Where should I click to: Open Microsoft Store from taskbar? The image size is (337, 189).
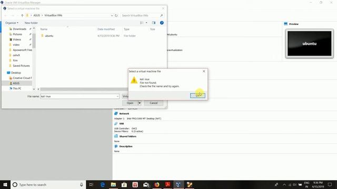click(124, 184)
